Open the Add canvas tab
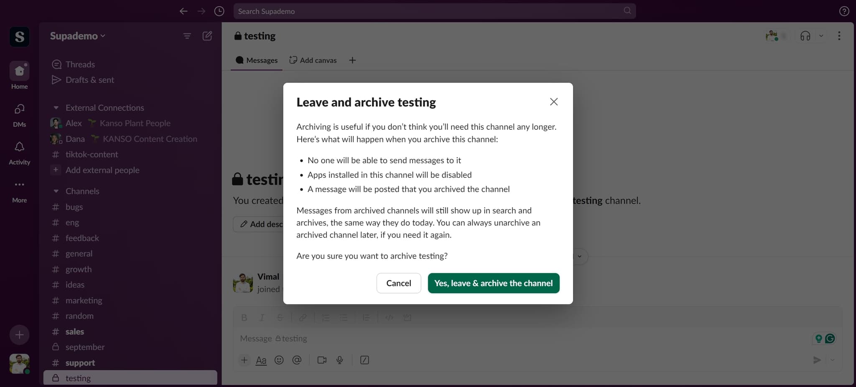This screenshot has width=856, height=387. 313,60
